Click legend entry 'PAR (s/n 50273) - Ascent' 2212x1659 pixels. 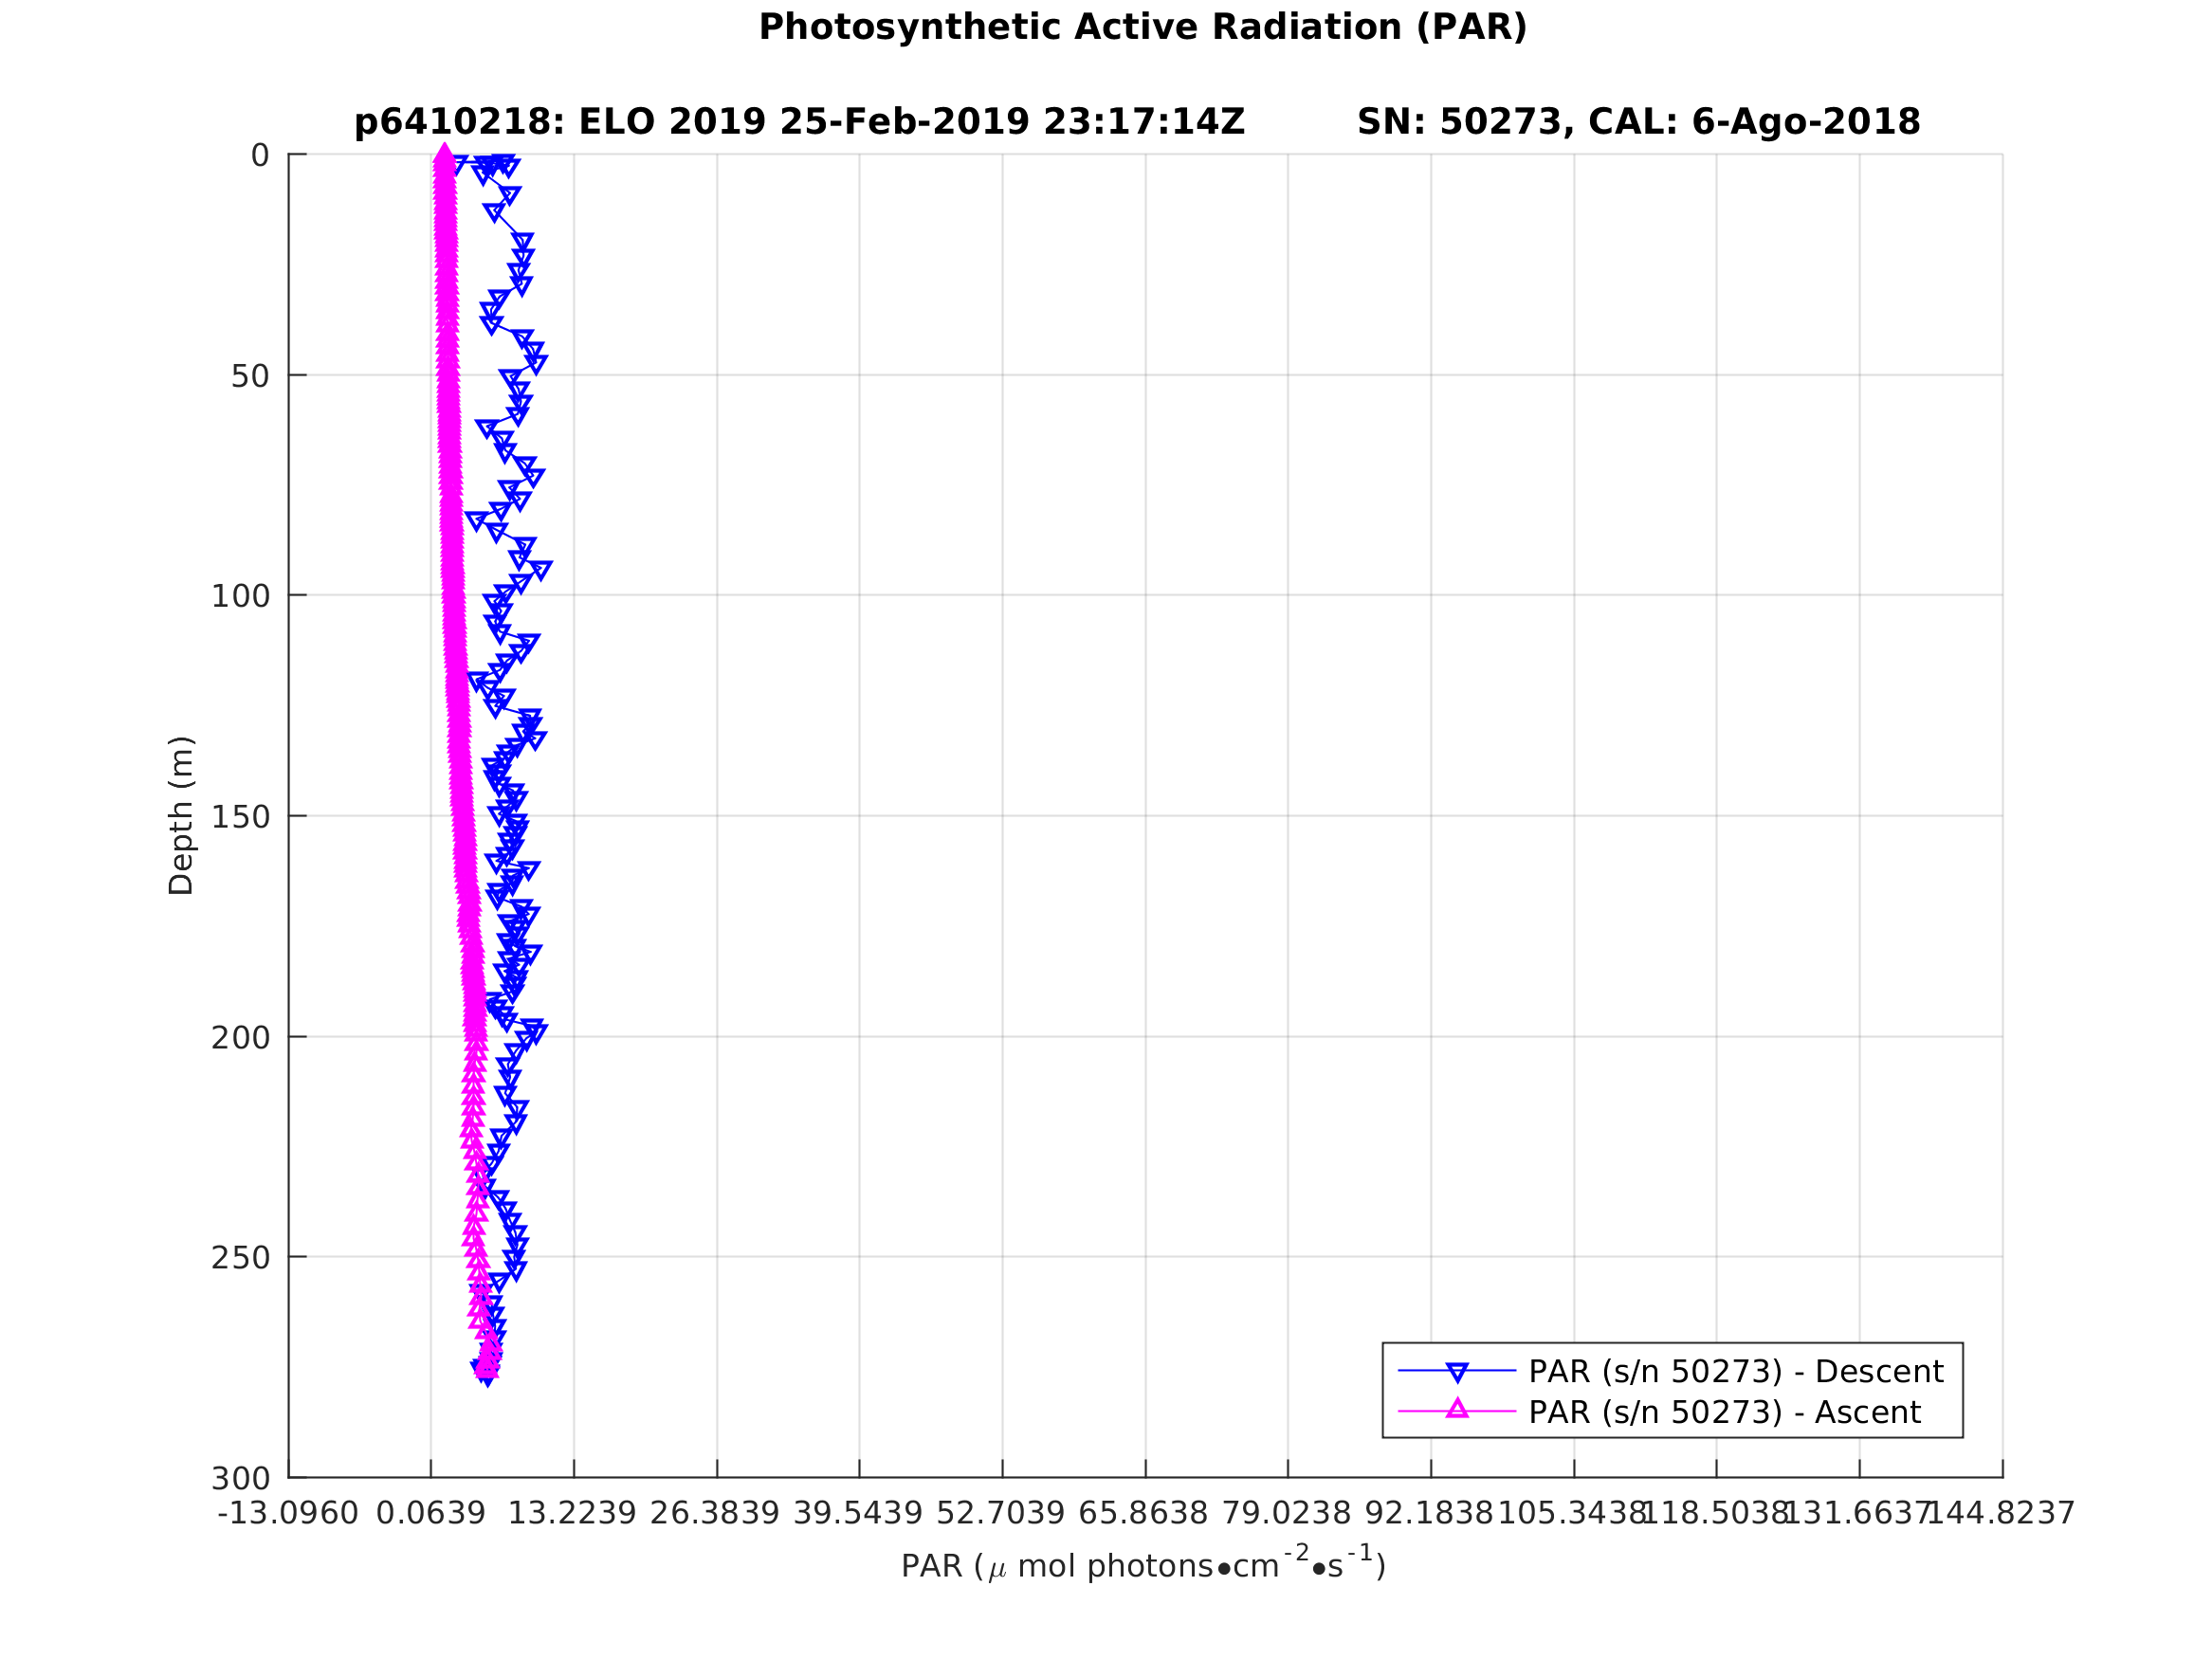click(x=1725, y=1413)
